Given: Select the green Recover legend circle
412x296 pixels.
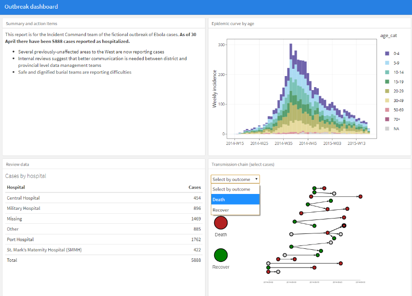Looking at the screenshot, I should pyautogui.click(x=220, y=255).
